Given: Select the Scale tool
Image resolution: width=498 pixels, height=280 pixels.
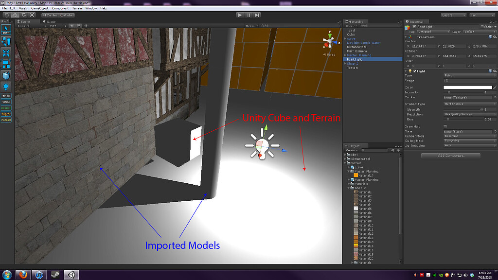Looking at the screenshot, I should pyautogui.click(x=32, y=15).
